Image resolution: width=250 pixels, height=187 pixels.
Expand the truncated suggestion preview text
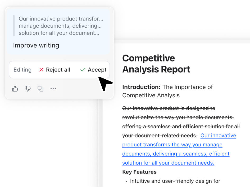coord(61,26)
